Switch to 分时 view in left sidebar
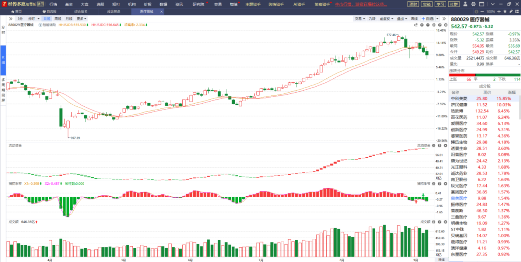Screen dimensions: 521x262 (x=3, y=30)
